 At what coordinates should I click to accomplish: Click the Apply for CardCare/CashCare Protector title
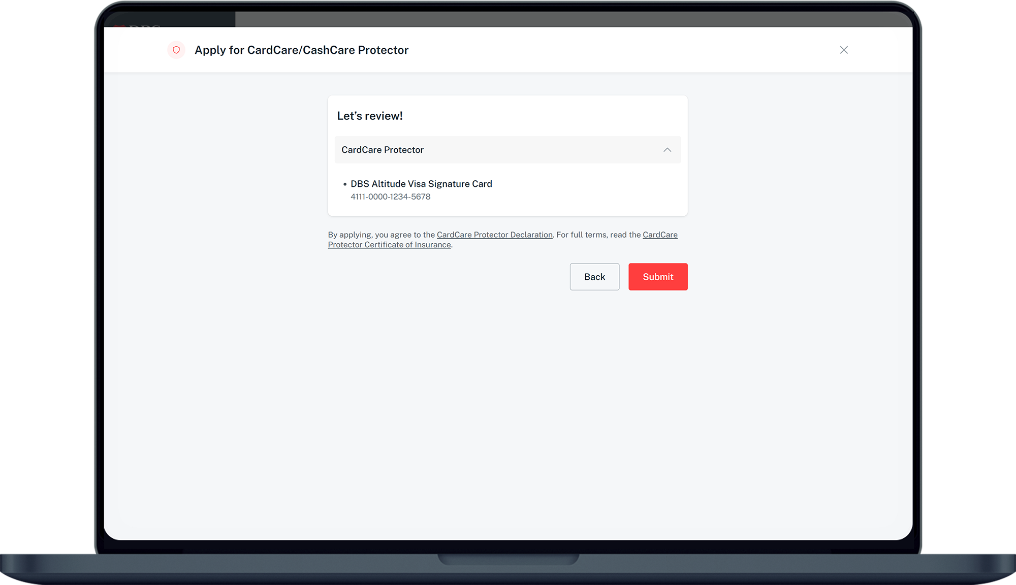(x=301, y=50)
